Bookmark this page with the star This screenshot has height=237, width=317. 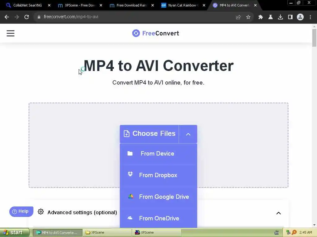click(248, 17)
